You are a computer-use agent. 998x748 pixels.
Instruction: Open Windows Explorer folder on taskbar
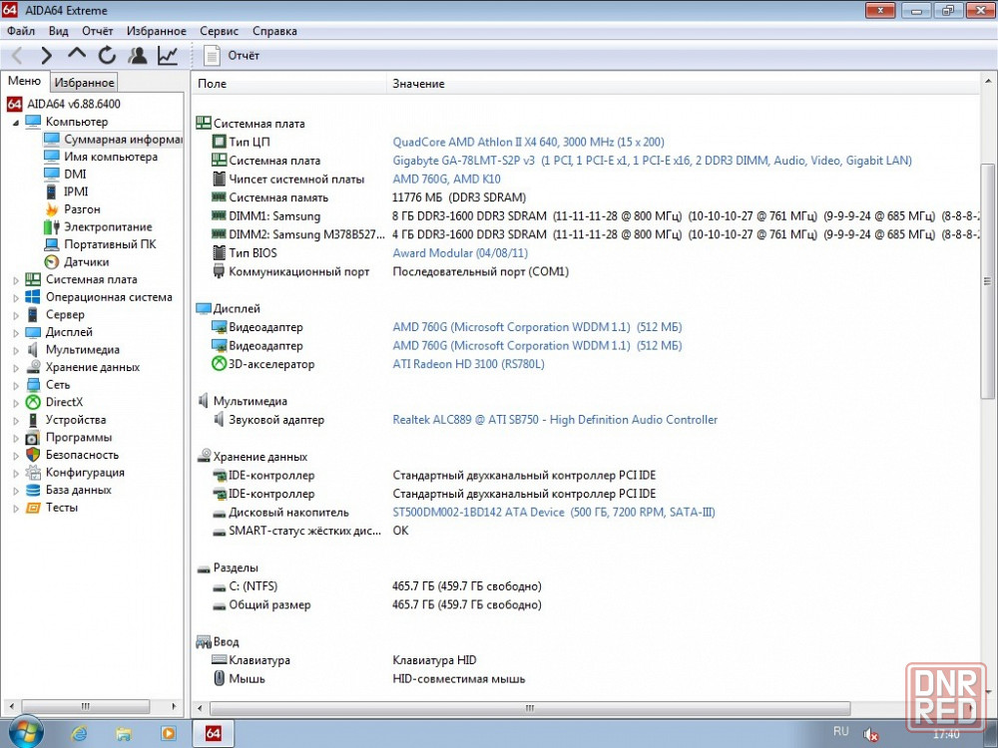(124, 733)
